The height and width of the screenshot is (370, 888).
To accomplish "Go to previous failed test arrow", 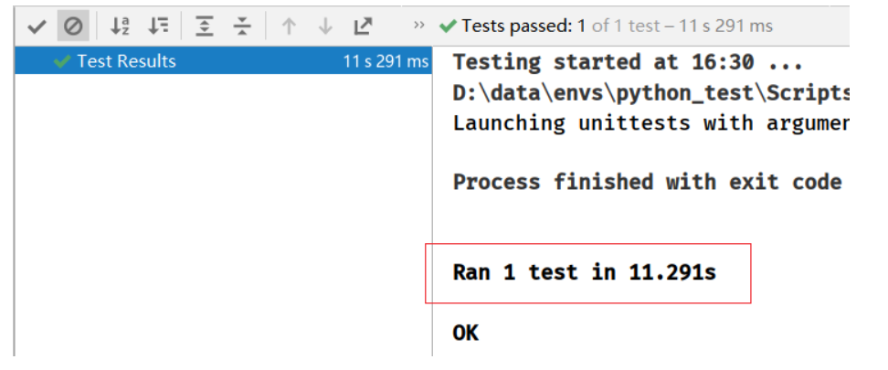I will point(289,26).
